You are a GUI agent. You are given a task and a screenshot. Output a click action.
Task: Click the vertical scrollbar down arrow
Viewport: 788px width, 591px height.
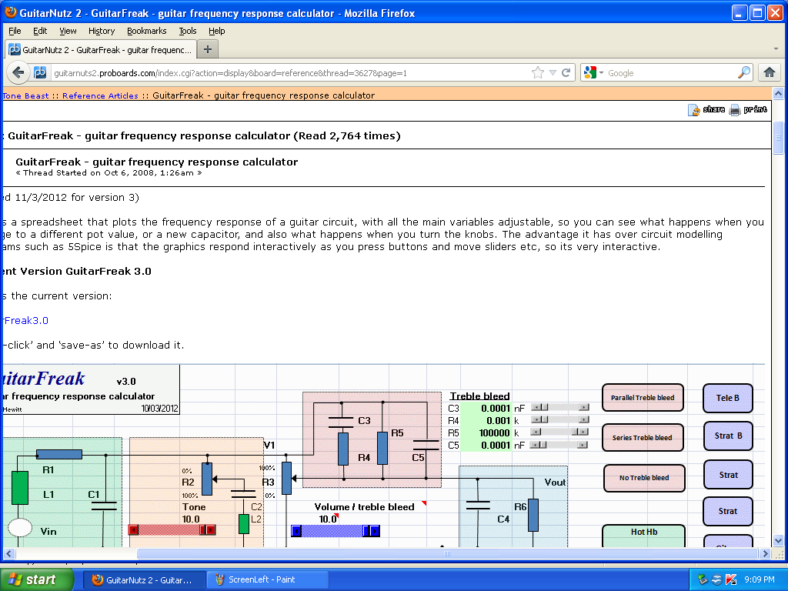778,541
